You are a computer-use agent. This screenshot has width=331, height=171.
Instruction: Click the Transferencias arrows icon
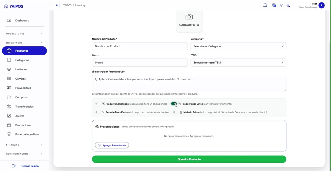(9, 107)
